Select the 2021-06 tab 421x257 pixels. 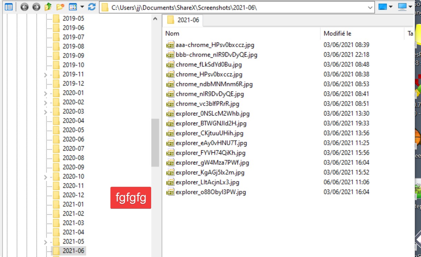(183, 20)
